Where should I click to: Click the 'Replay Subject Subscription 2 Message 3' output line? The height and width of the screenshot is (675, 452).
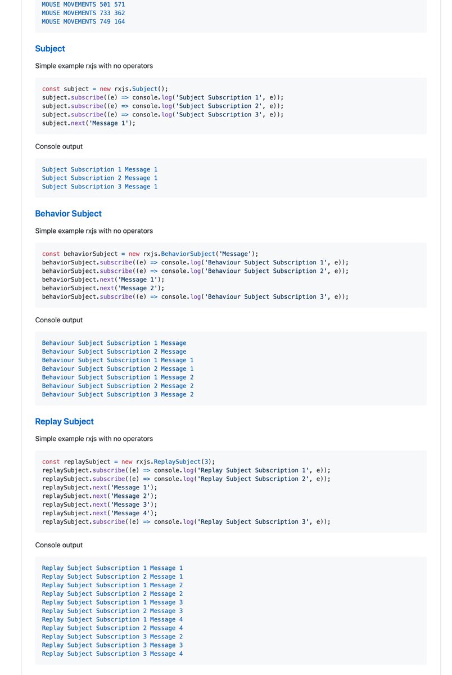[x=112, y=611]
